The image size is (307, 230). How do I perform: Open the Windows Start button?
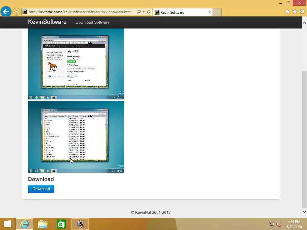(x=7, y=224)
